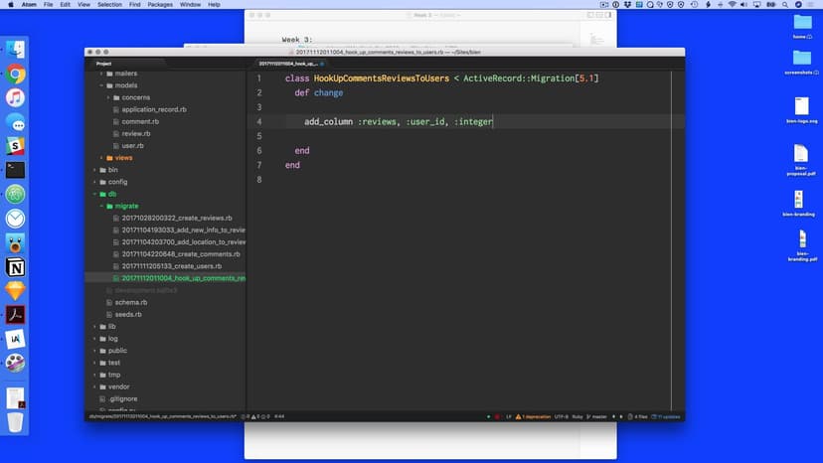Collapse the db folder
823x463 pixels.
click(x=111, y=194)
